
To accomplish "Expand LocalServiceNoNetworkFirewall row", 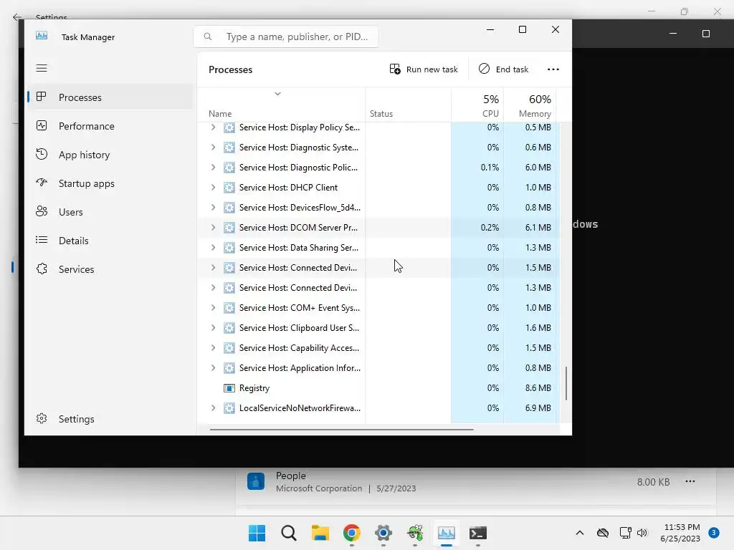I will 213,407.
